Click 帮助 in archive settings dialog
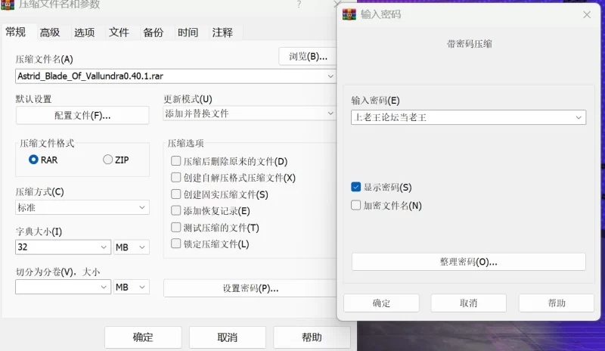 point(312,337)
